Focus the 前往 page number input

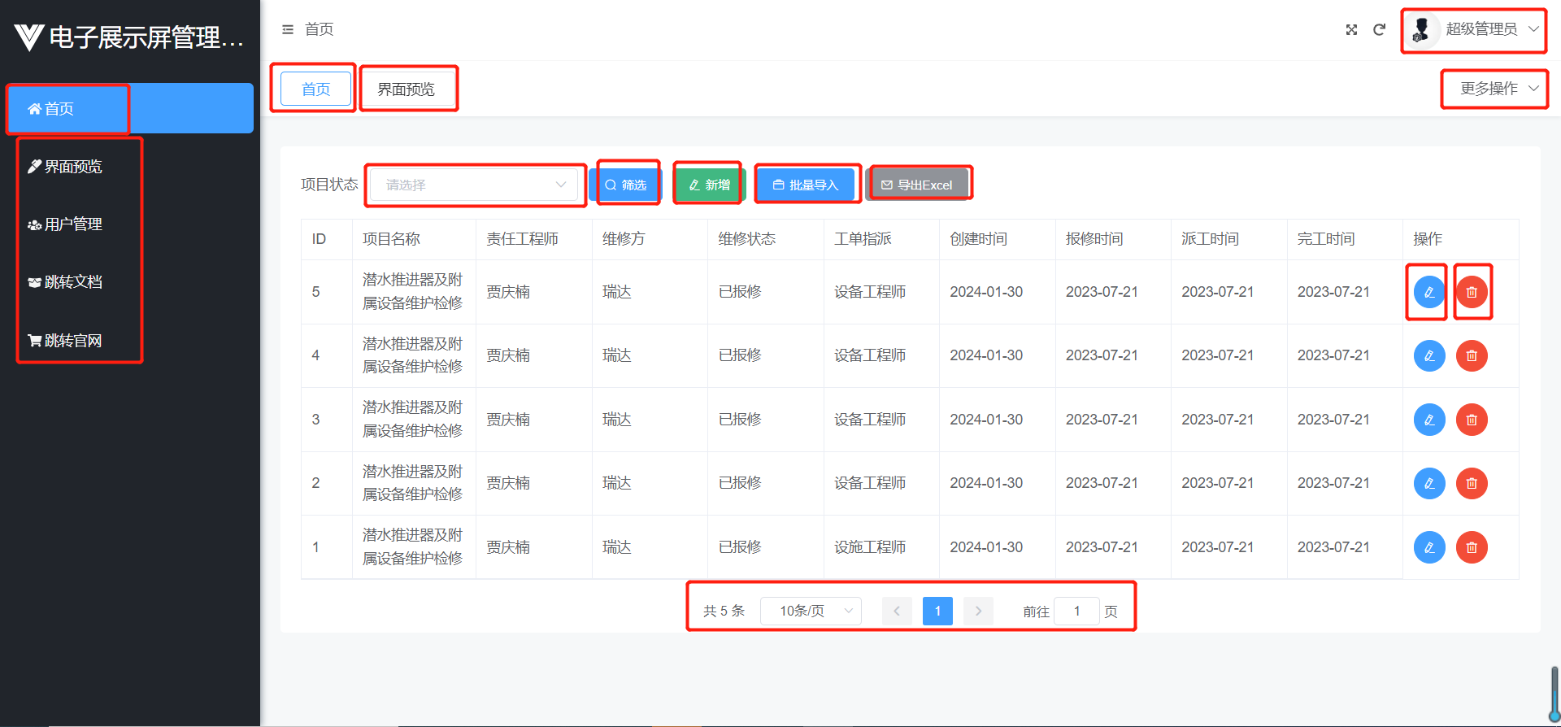[1076, 611]
